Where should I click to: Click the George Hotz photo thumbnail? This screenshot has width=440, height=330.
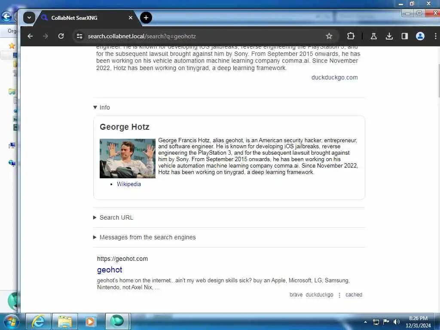tap(127, 158)
